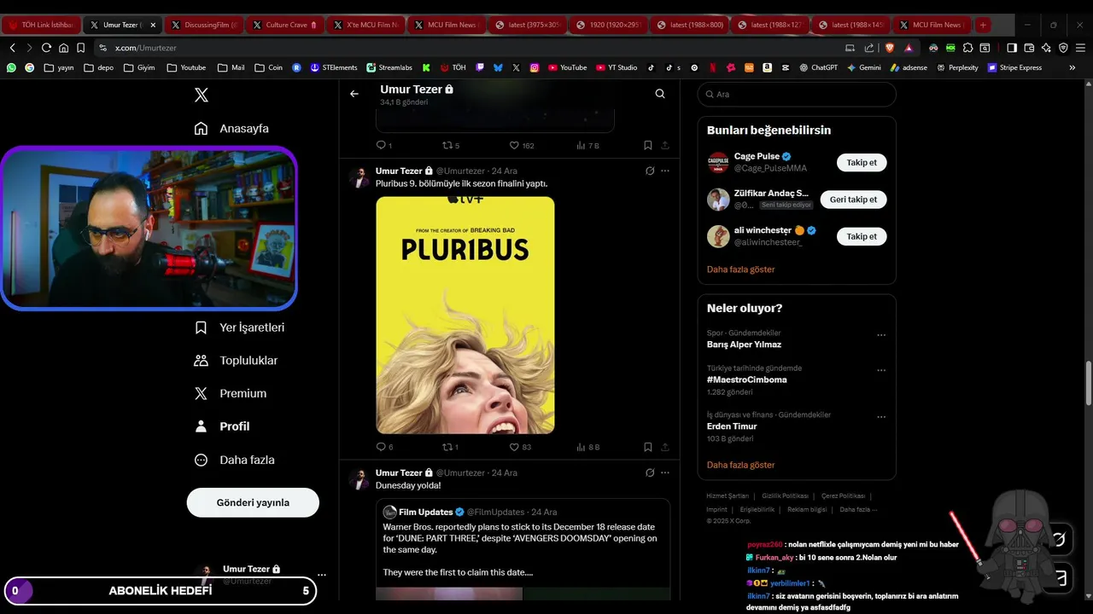Expand footer Daha fazla links

pyautogui.click(x=858, y=509)
